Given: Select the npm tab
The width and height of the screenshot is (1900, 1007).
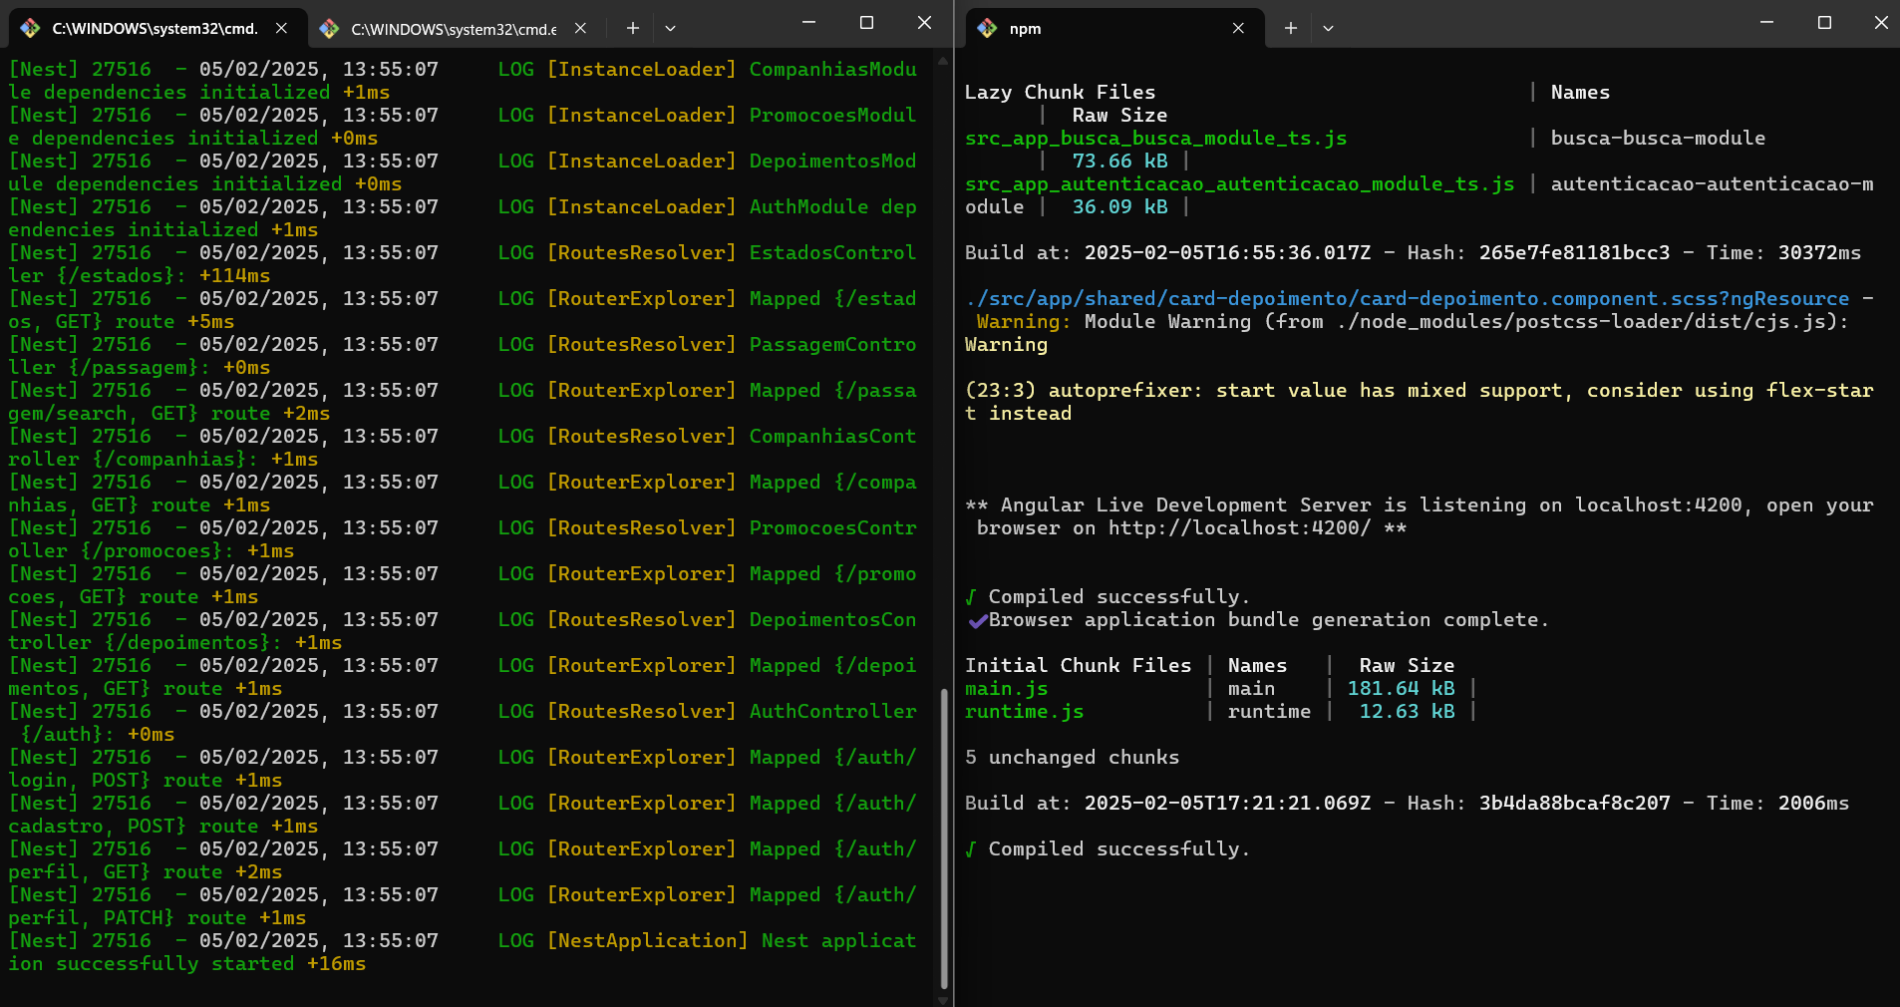Looking at the screenshot, I should click(1097, 28).
